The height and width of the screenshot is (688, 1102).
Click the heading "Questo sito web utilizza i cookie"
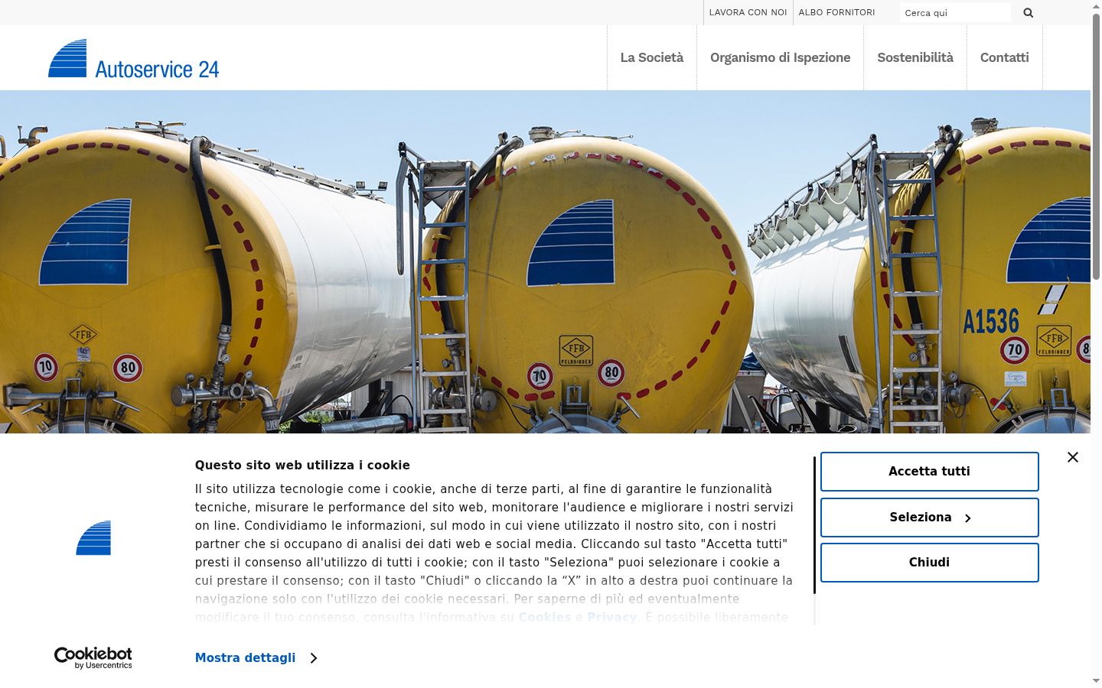coord(302,465)
